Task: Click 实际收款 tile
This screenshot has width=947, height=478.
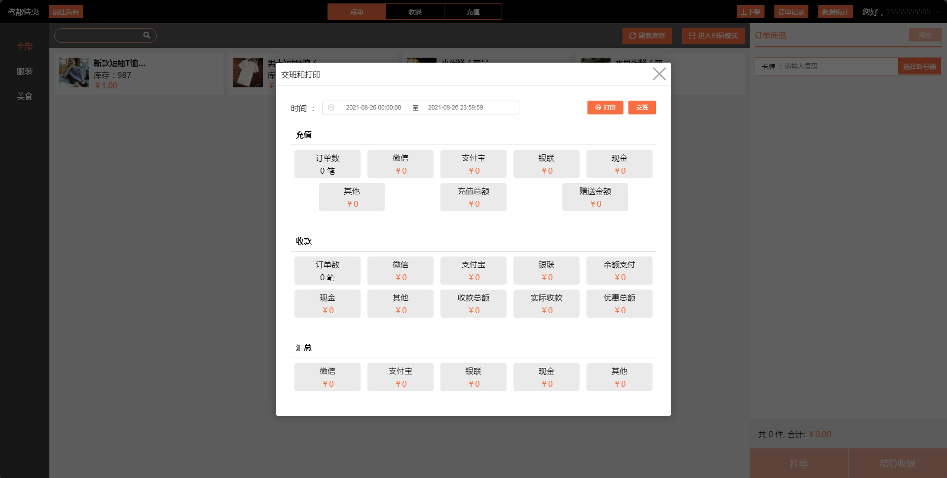Action: (x=546, y=304)
